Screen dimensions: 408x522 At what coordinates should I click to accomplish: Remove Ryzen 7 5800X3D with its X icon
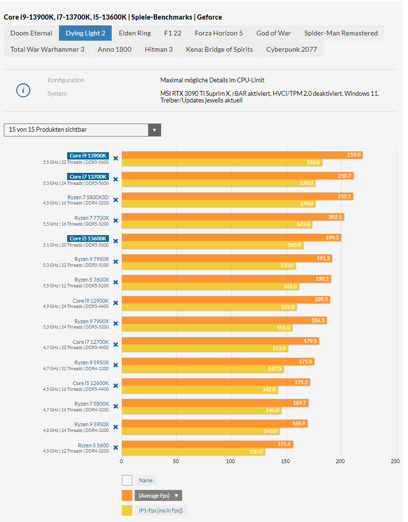click(x=116, y=200)
